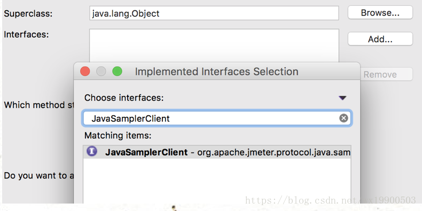Click the Superclass label
The width and height of the screenshot is (422, 211).
(x=28, y=13)
